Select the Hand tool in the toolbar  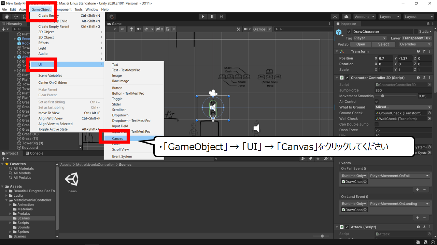pyautogui.click(x=6, y=16)
